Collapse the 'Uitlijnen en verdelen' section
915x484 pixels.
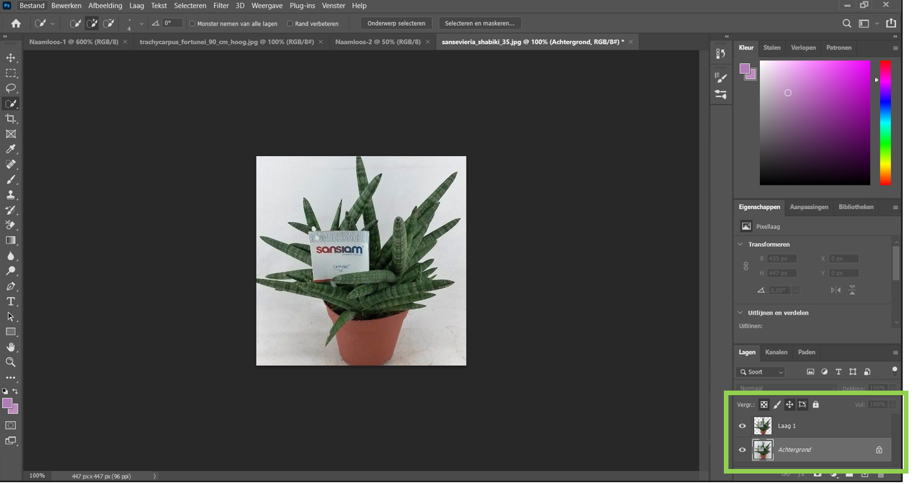741,313
